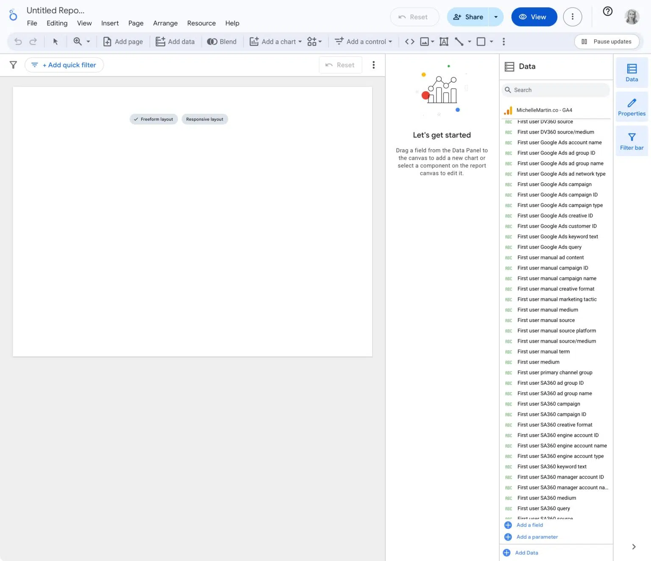Open the help question mark icon
This screenshot has height=561, width=651.
(x=607, y=11)
